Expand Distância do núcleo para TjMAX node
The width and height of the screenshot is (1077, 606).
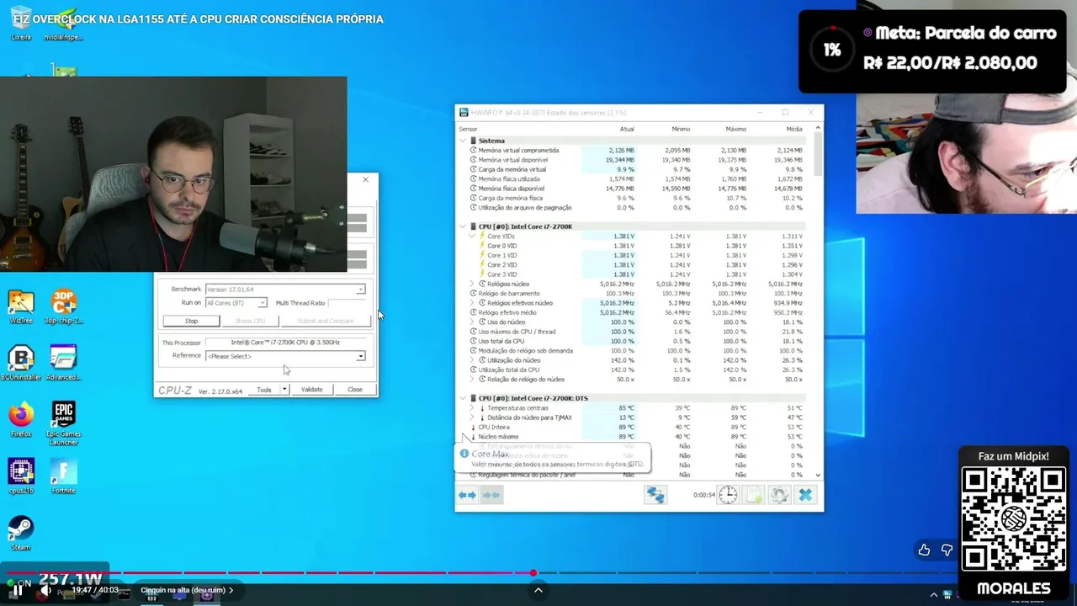coord(472,417)
